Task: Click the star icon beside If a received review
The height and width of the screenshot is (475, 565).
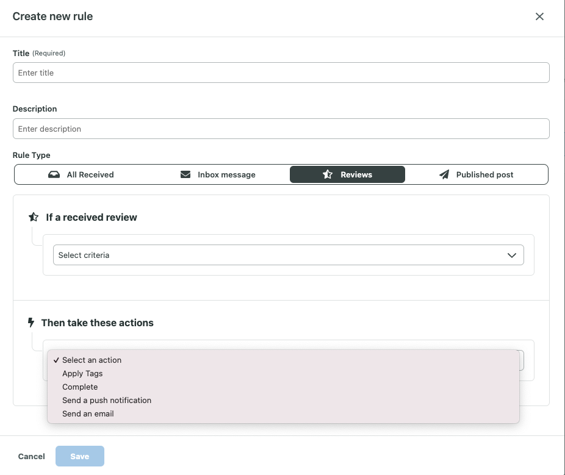Action: (34, 217)
